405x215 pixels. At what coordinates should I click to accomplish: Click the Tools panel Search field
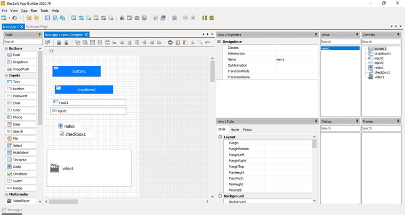click(23, 42)
